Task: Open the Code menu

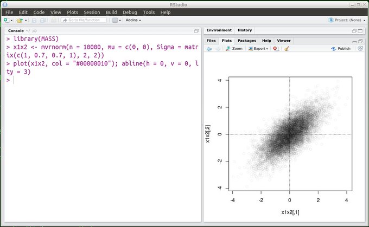Action: pos(39,12)
